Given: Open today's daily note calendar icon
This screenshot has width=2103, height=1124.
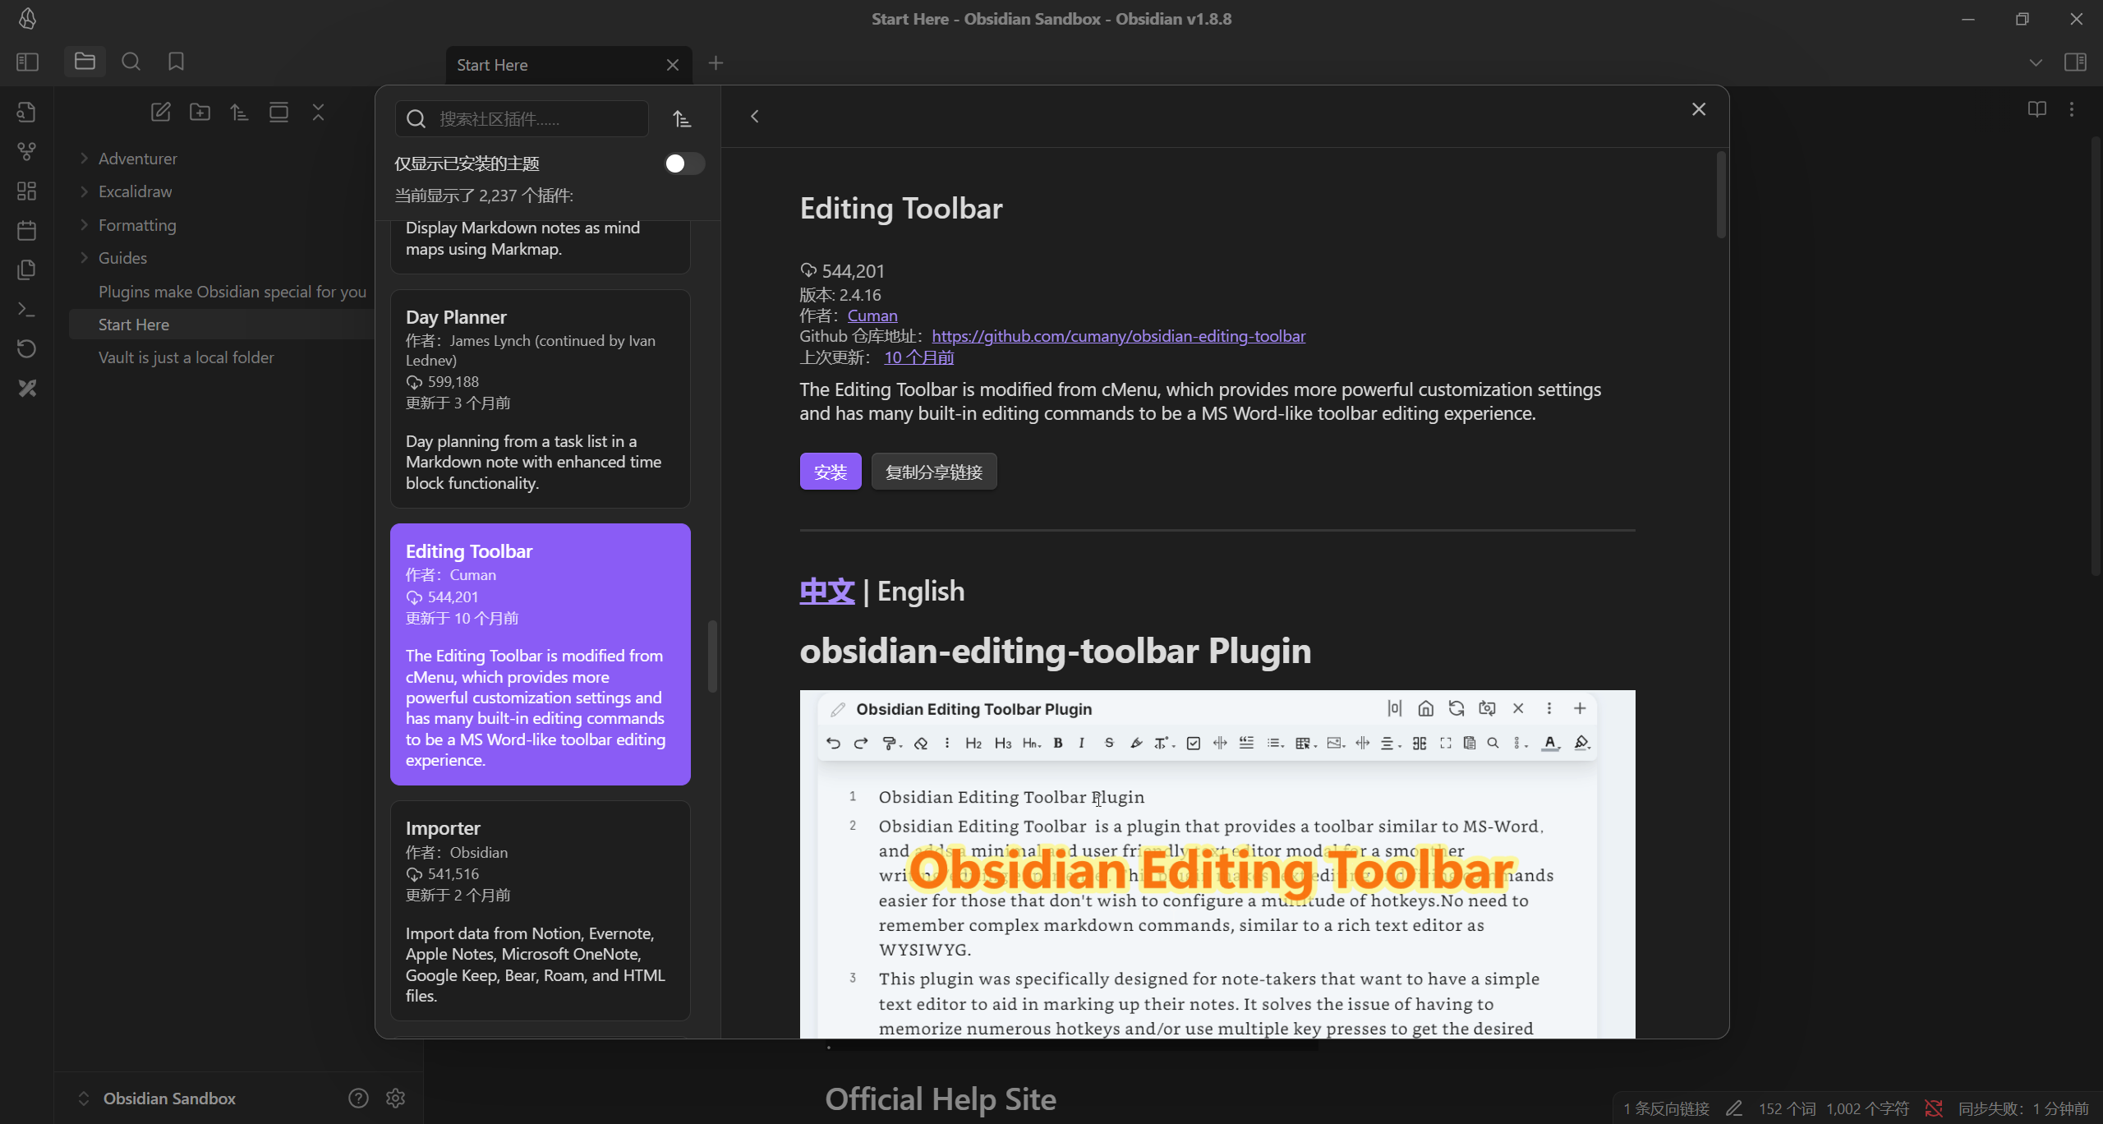Looking at the screenshot, I should (26, 231).
